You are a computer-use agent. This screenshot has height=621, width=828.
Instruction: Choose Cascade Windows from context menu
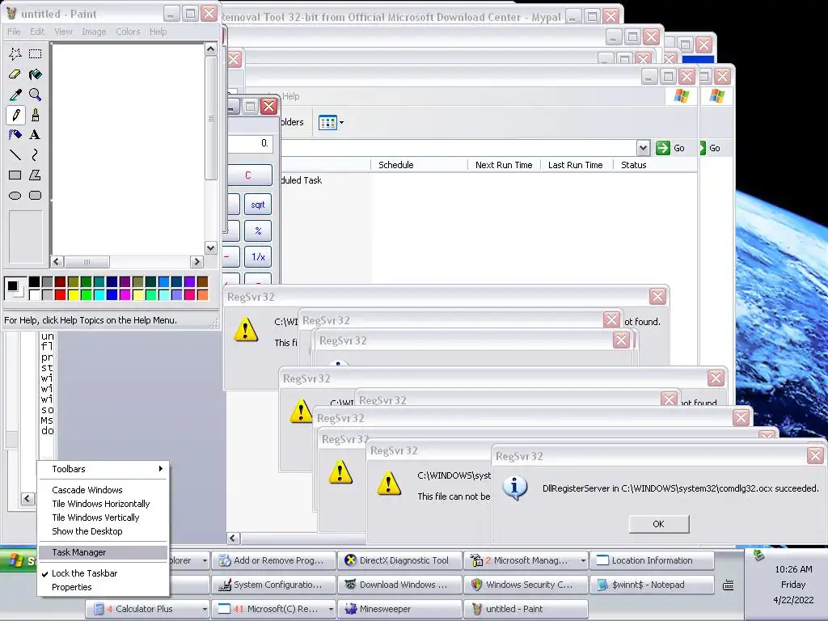click(x=103, y=490)
